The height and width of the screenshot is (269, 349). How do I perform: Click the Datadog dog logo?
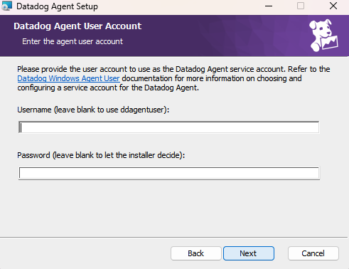pos(323,36)
